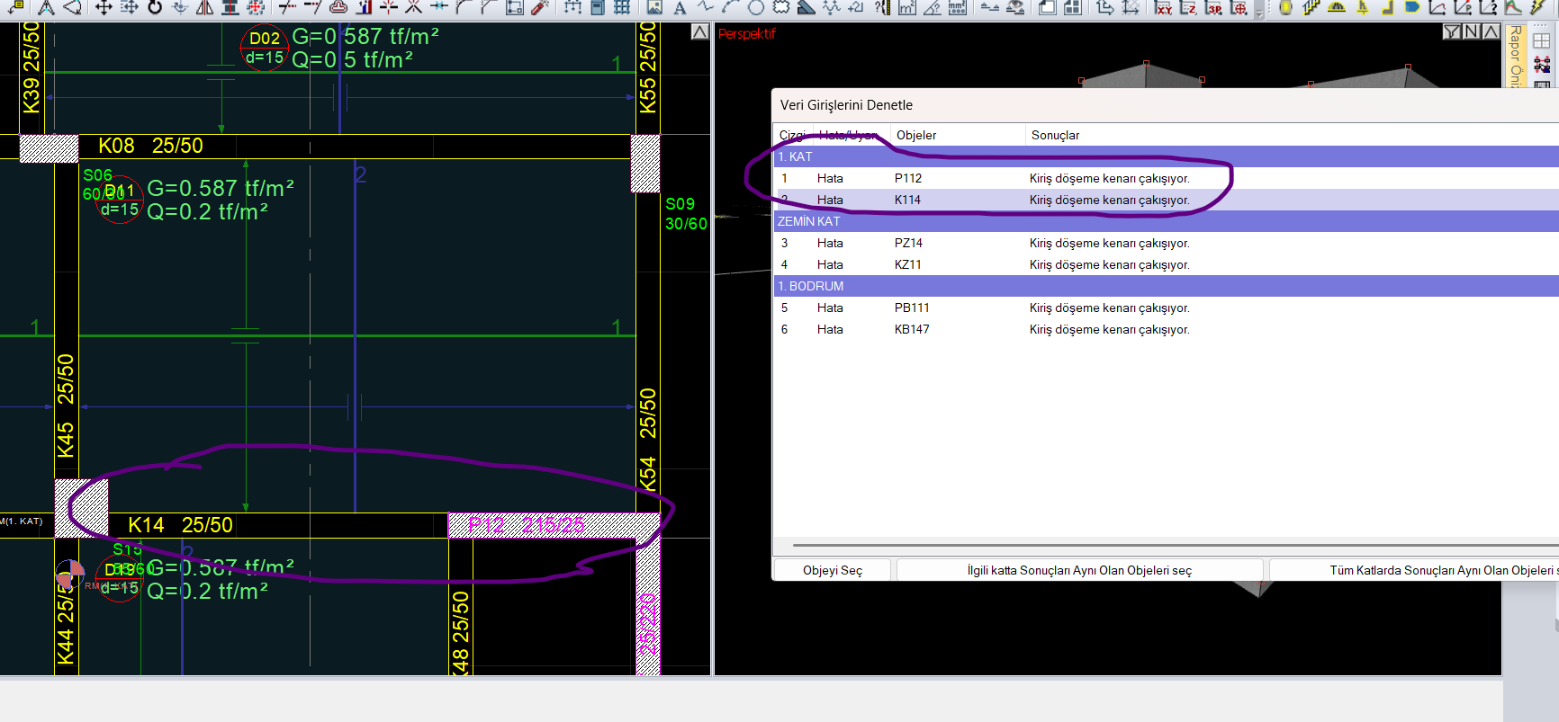Open the Rapor Önizleme side tab

1515,56
